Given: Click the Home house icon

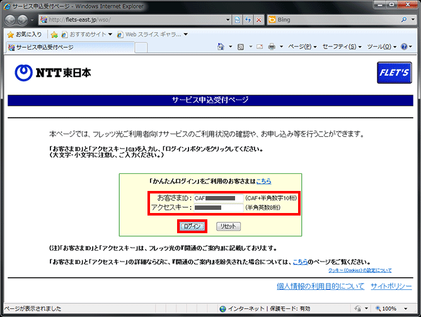Looking at the screenshot, I should point(221,47).
